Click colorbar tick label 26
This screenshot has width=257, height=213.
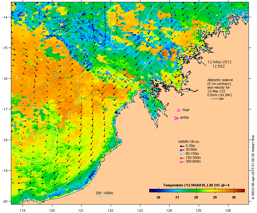(x=158, y=197)
